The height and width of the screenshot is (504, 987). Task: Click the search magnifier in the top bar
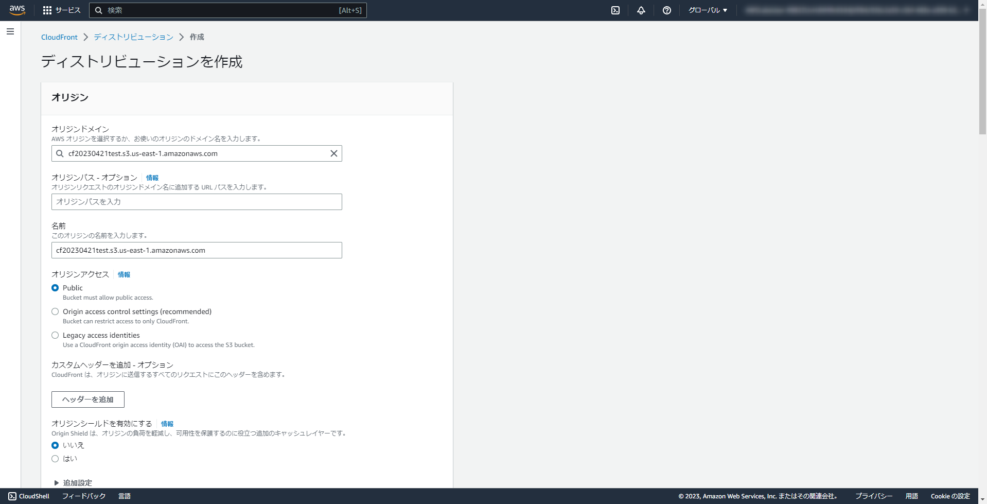click(99, 10)
